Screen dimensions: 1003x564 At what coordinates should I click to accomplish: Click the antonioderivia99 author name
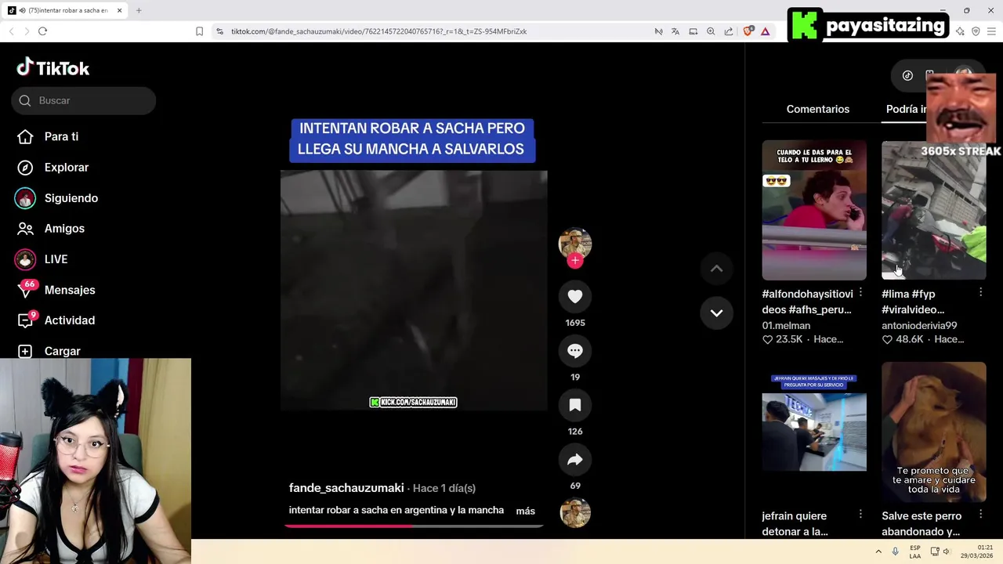click(x=919, y=325)
